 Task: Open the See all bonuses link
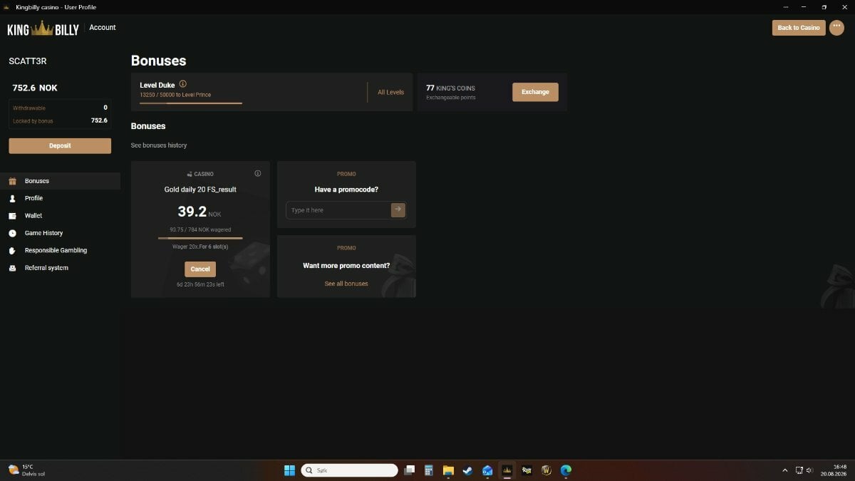click(x=346, y=284)
